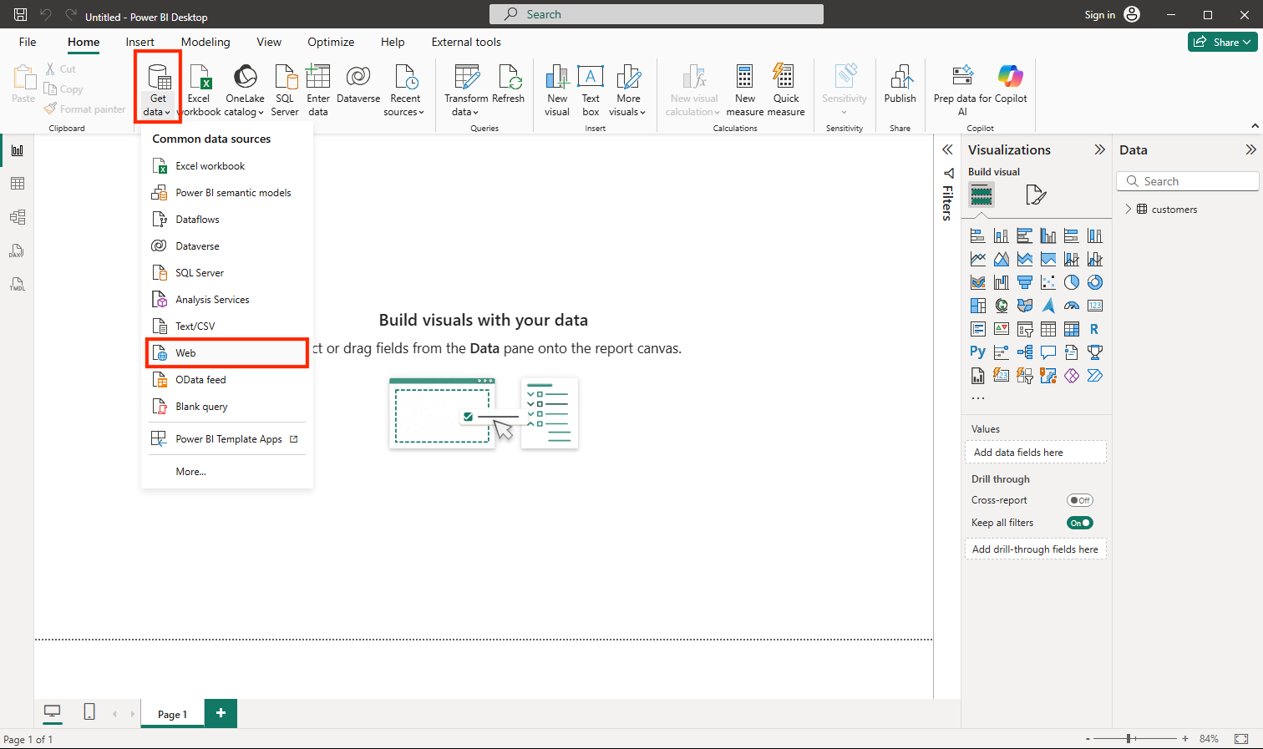
Task: Switch to mobile layout icon
Action: (89, 711)
